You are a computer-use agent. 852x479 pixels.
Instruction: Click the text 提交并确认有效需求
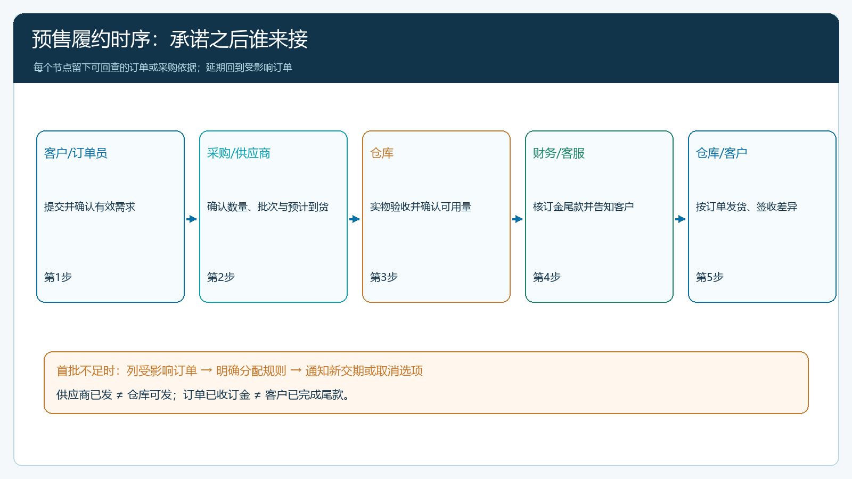[x=89, y=207]
